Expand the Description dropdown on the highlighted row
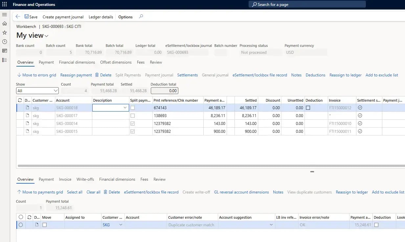 pos(124,108)
